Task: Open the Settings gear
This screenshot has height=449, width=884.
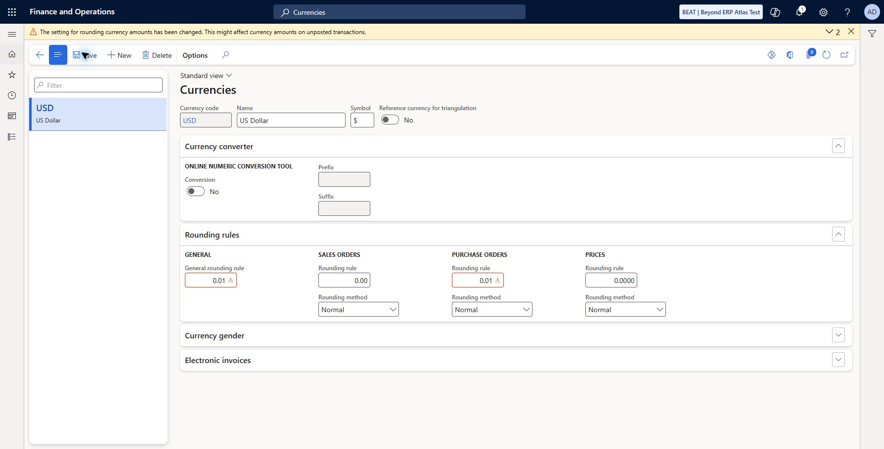Action: 824,12
